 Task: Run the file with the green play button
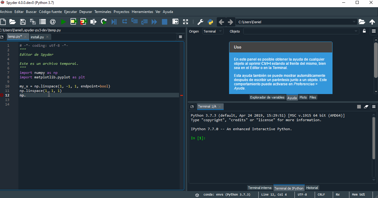click(63, 22)
